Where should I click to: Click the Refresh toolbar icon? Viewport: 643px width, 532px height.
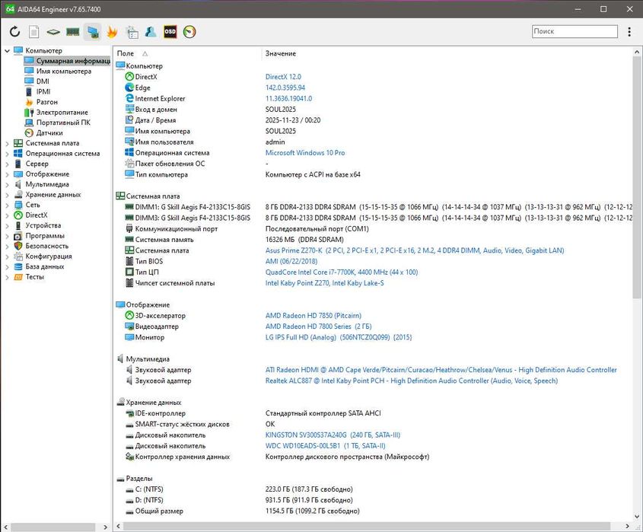click(14, 31)
